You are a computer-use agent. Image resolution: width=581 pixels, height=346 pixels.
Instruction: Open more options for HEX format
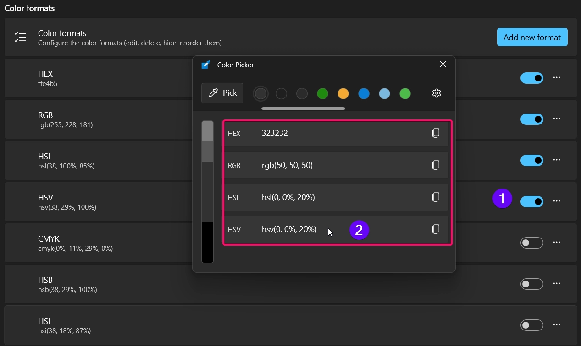click(x=557, y=78)
